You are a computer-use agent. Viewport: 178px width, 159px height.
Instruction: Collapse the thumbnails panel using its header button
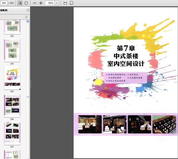pyautogui.click(x=28, y=10)
